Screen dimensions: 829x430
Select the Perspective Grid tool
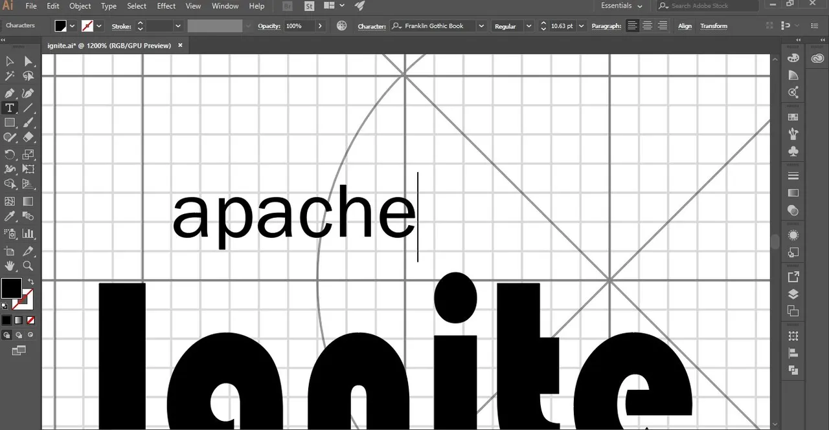click(28, 184)
